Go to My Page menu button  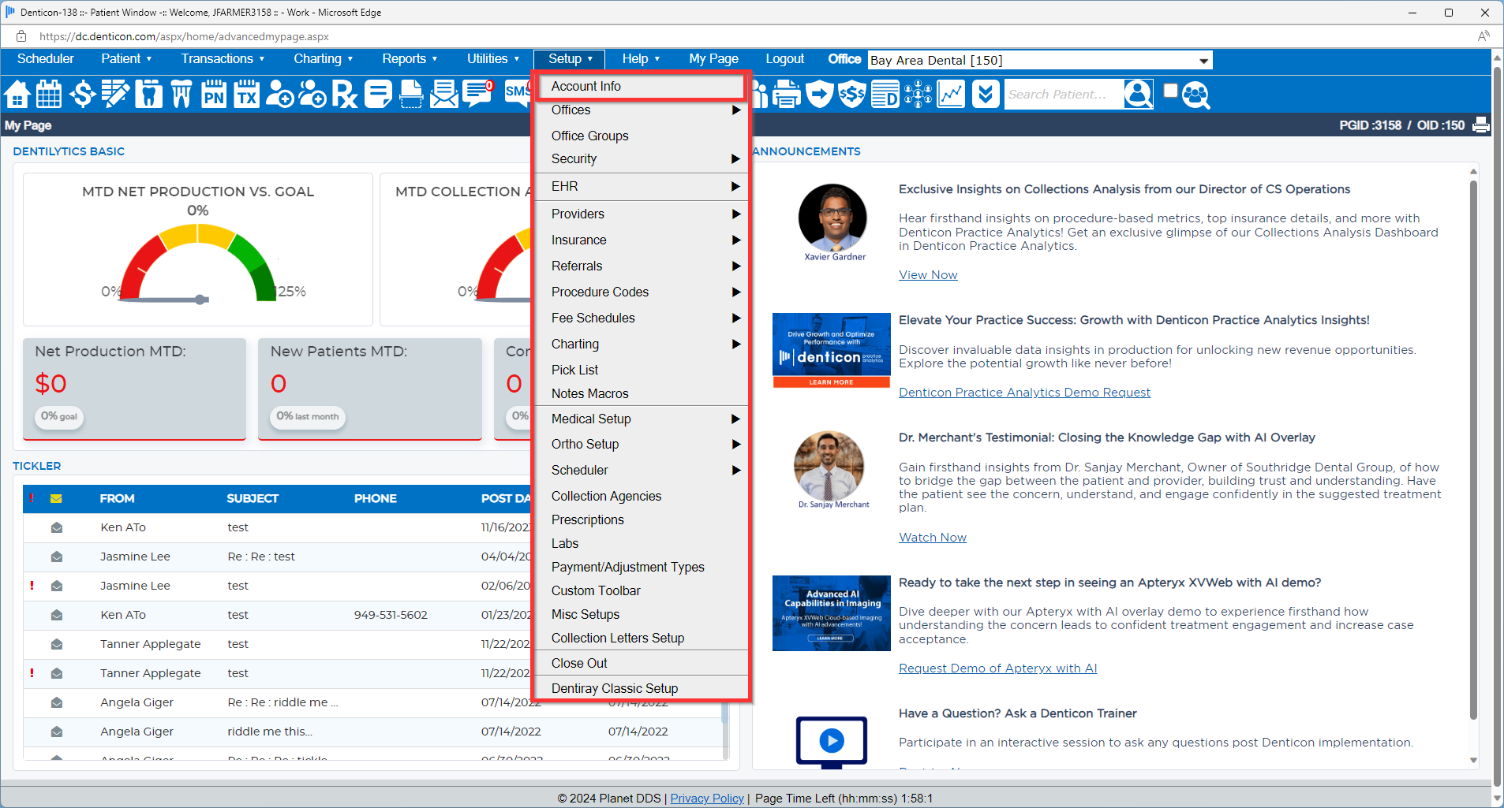713,59
